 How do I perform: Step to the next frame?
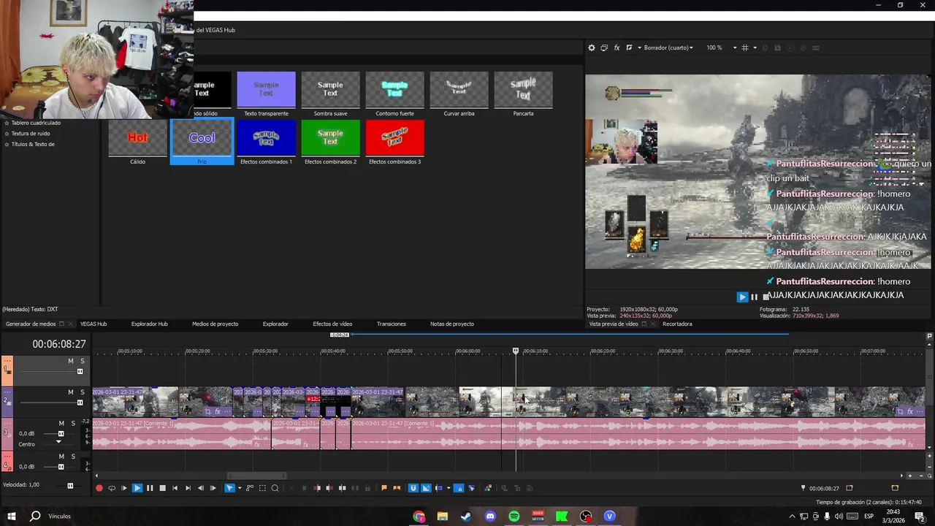[213, 488]
